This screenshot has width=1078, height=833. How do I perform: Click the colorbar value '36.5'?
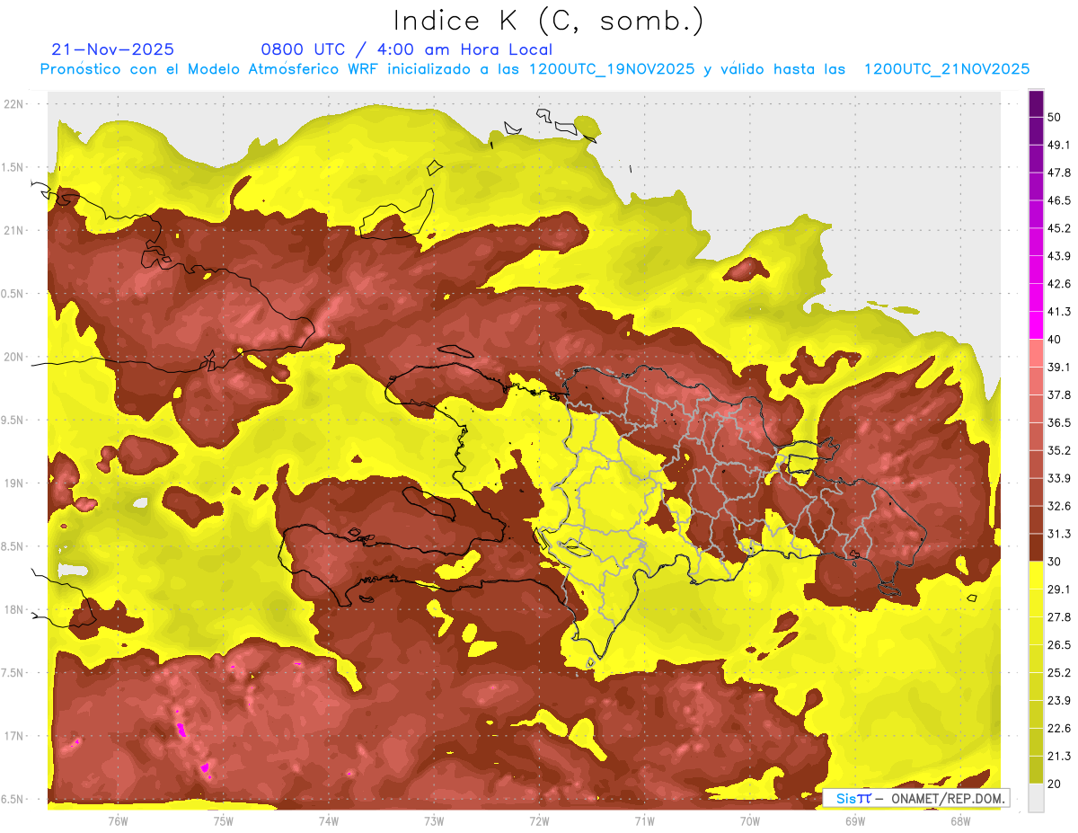(1059, 422)
